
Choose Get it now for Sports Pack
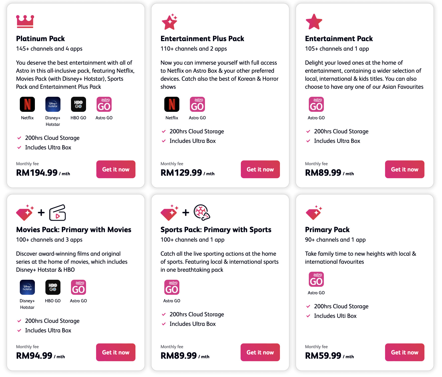coord(260,352)
